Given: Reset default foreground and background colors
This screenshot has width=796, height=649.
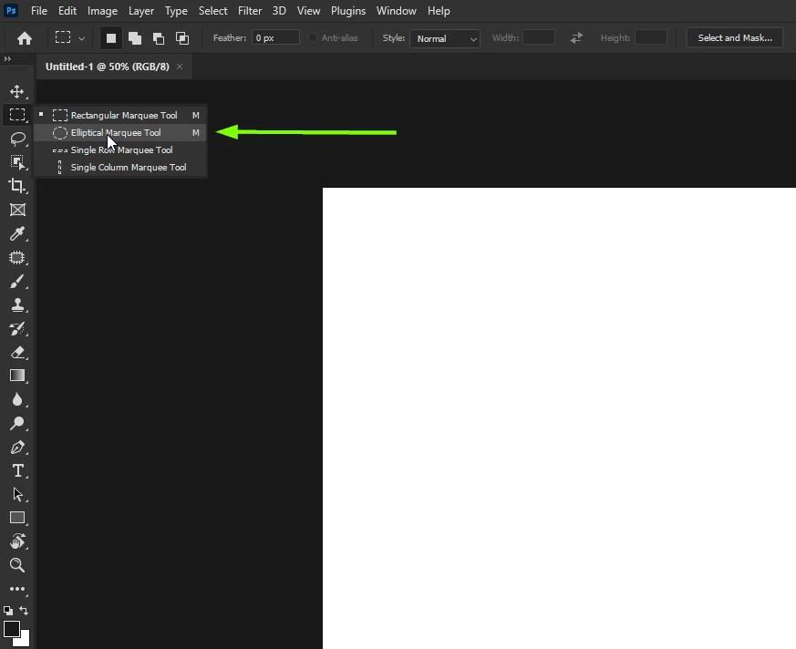Looking at the screenshot, I should point(8,611).
